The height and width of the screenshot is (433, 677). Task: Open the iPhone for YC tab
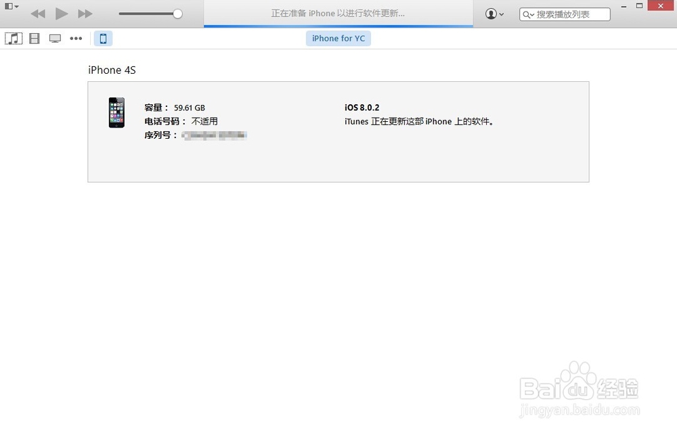pyautogui.click(x=338, y=39)
